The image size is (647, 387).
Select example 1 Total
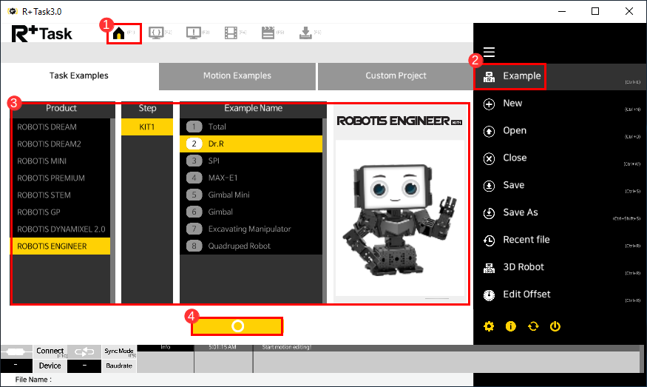[251, 127]
